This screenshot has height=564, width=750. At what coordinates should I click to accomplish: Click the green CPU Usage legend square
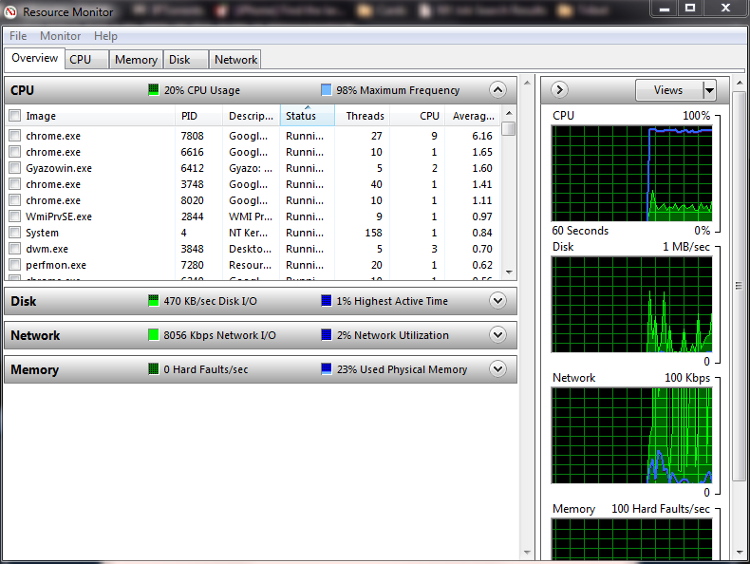pyautogui.click(x=153, y=89)
